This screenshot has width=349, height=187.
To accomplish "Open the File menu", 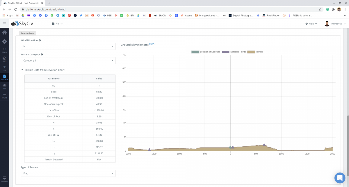I will (57, 23).
